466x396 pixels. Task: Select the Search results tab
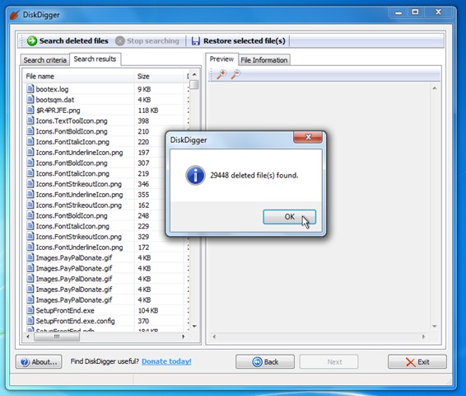95,59
